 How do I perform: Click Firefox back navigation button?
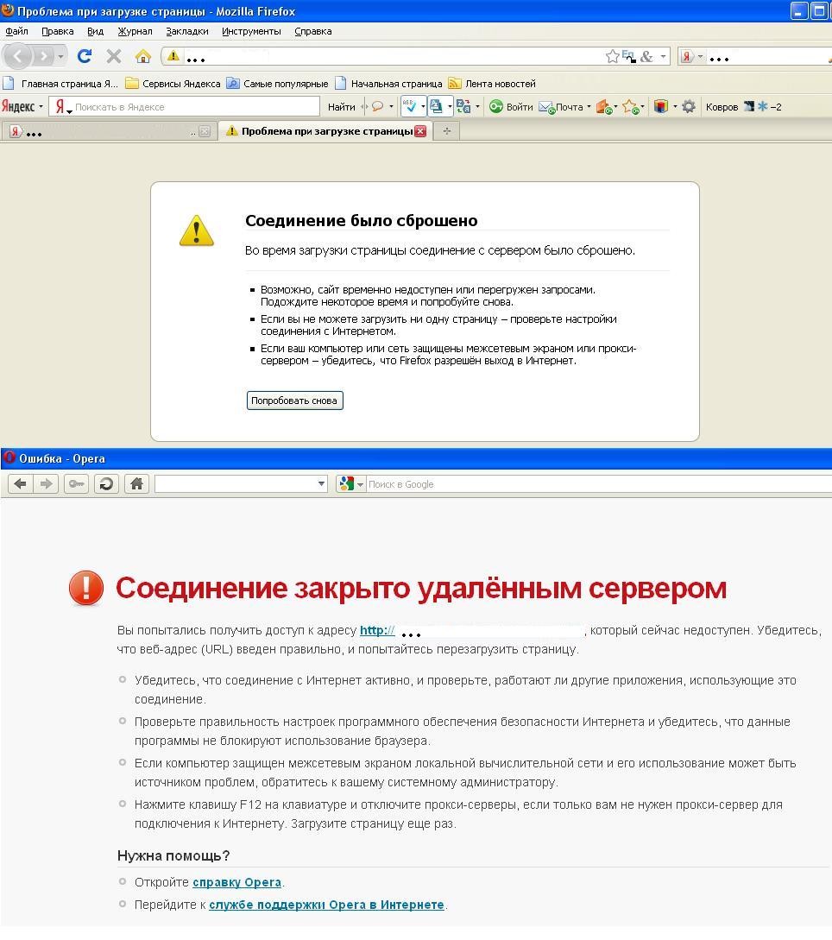pyautogui.click(x=17, y=56)
